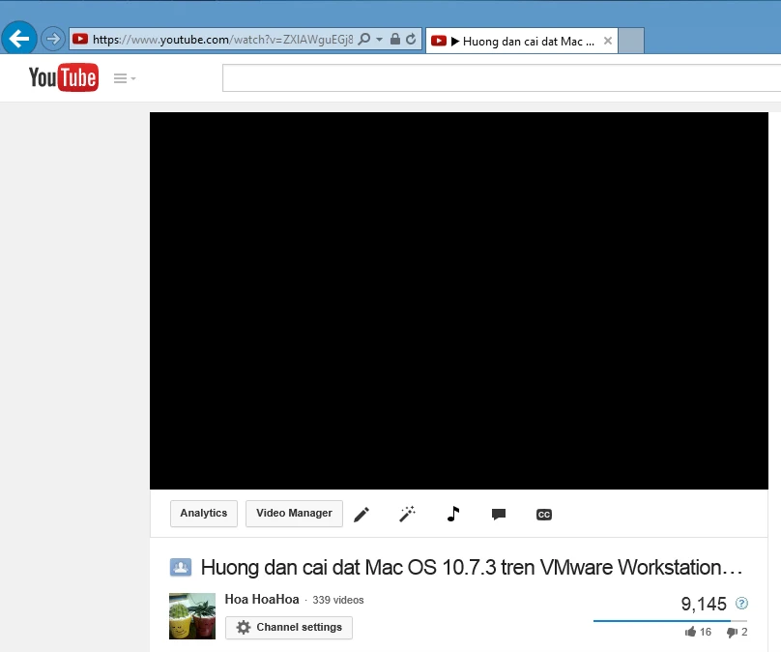This screenshot has height=652, width=781.
Task: Click the view statistics help icon
Action: (741, 604)
